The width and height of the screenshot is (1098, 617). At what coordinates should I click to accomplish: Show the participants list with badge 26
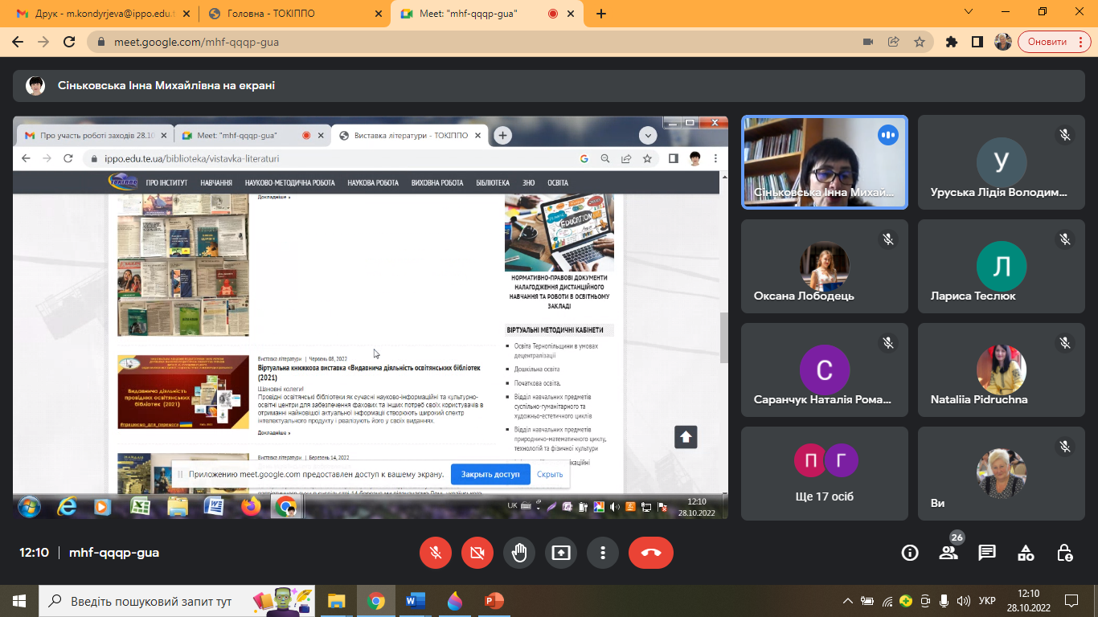click(948, 553)
